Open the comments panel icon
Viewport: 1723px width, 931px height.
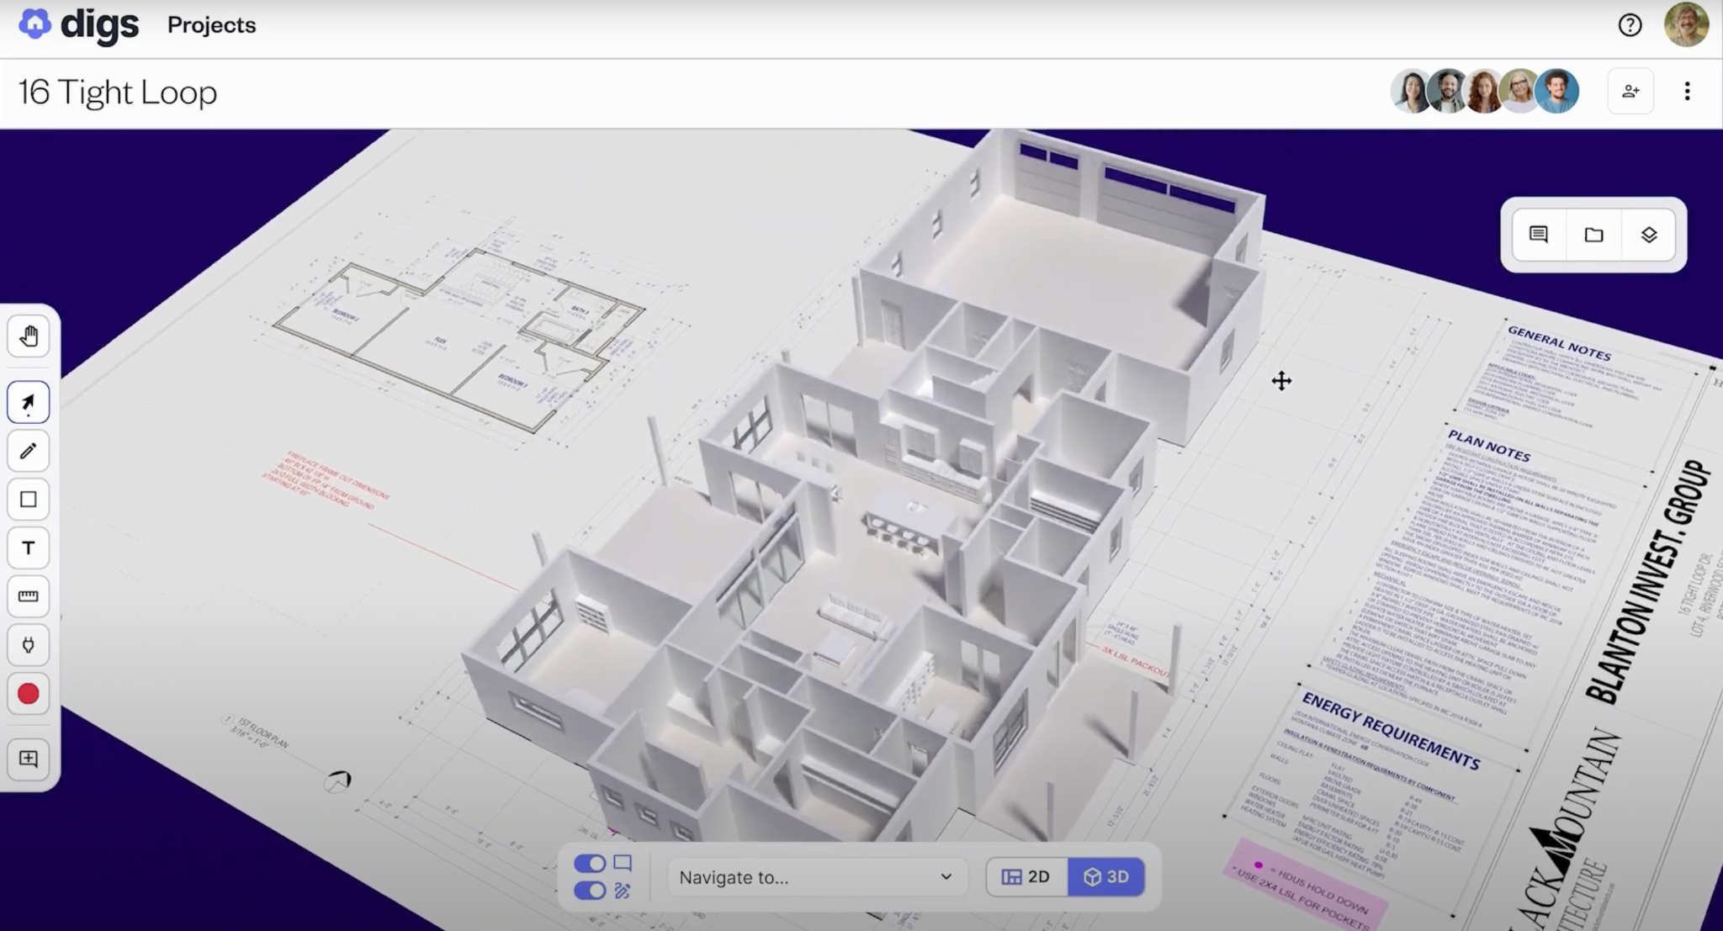(1538, 235)
